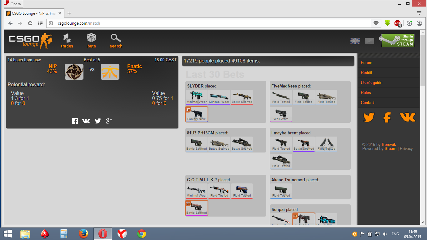
Task: Click SLYDER's Battle-Scarred rifle item
Action: point(242,97)
